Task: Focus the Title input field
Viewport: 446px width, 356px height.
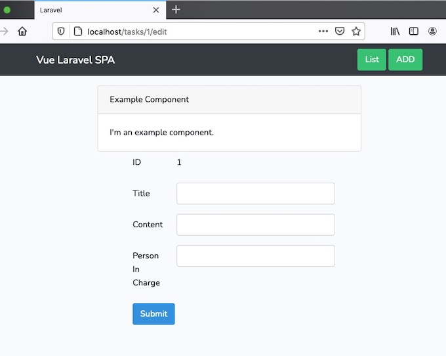Action: pos(256,194)
